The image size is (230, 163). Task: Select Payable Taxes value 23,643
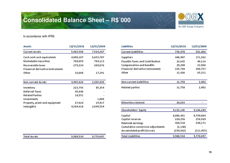[x=181, y=61]
